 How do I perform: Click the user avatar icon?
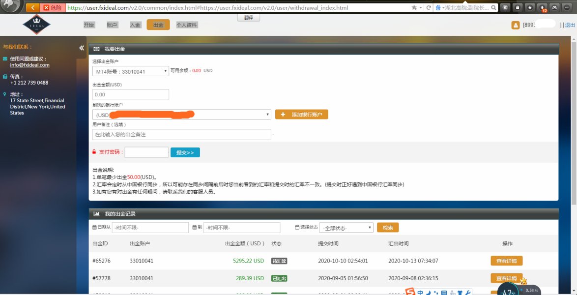515,25
